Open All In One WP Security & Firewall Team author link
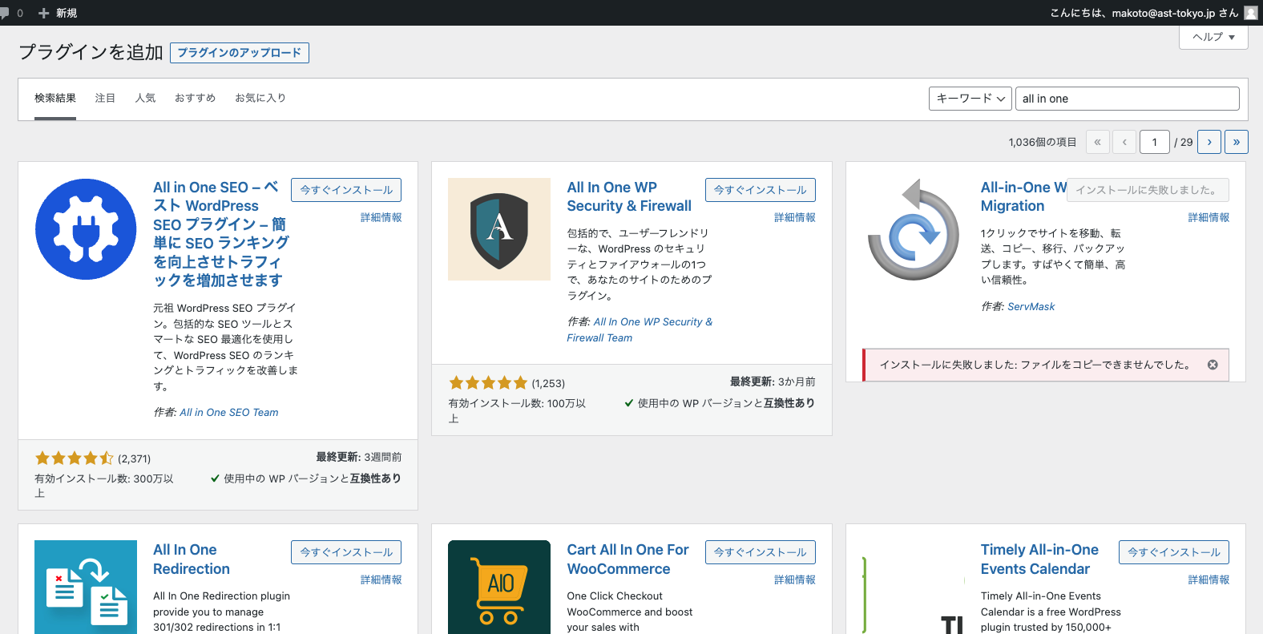 640,329
